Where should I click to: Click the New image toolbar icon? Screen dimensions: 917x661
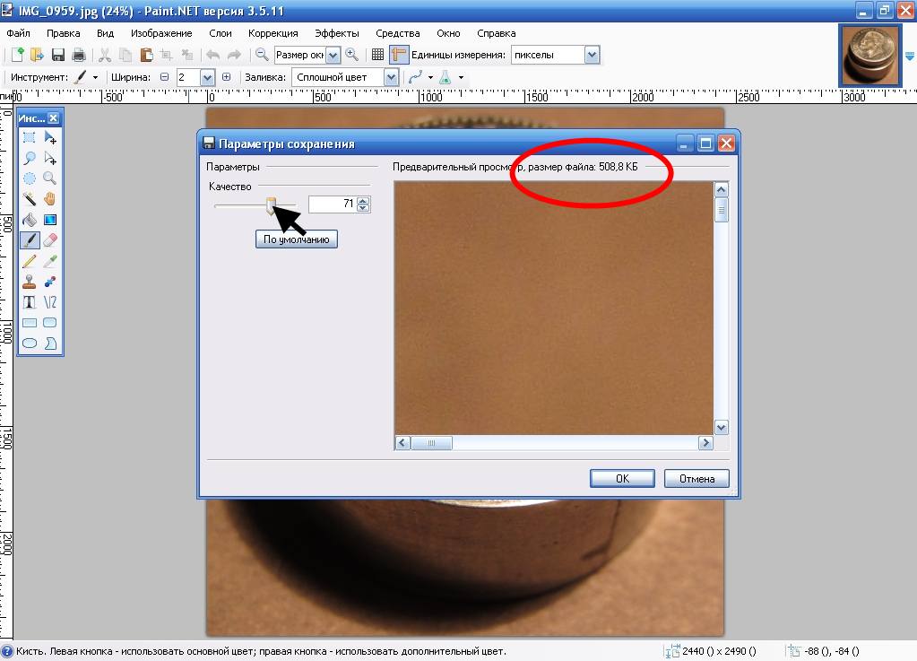pos(17,55)
